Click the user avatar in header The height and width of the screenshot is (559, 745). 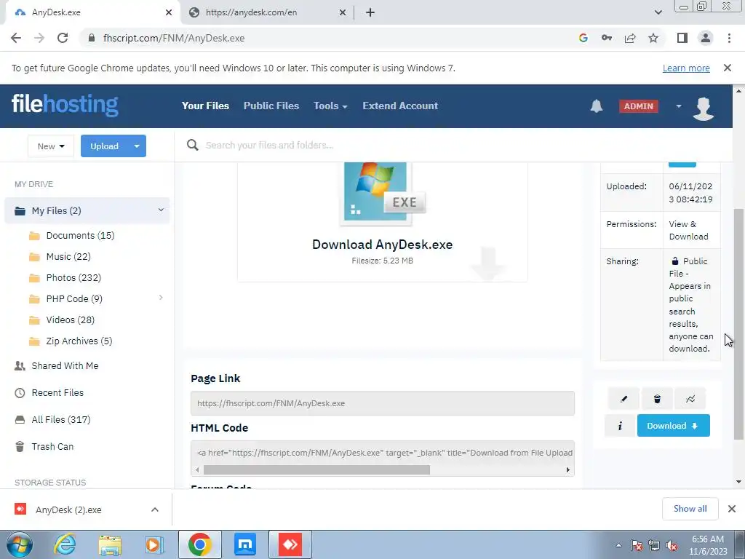tap(704, 108)
